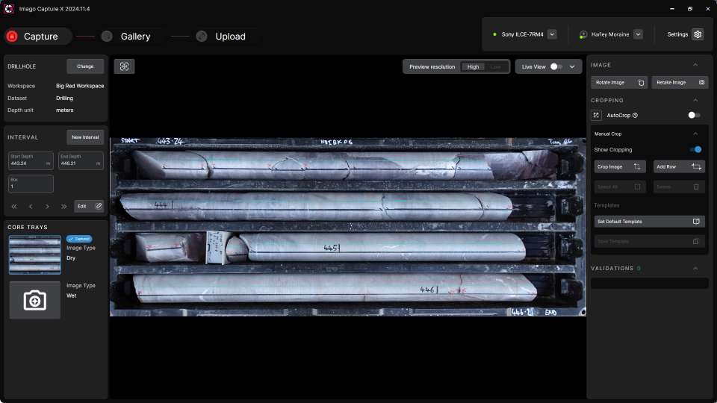Click the AutoCrop help question mark icon

click(635, 116)
